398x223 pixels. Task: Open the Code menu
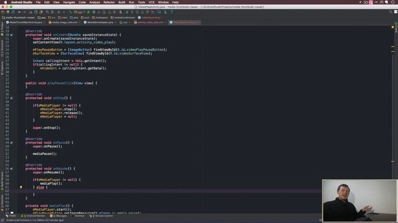82,2
